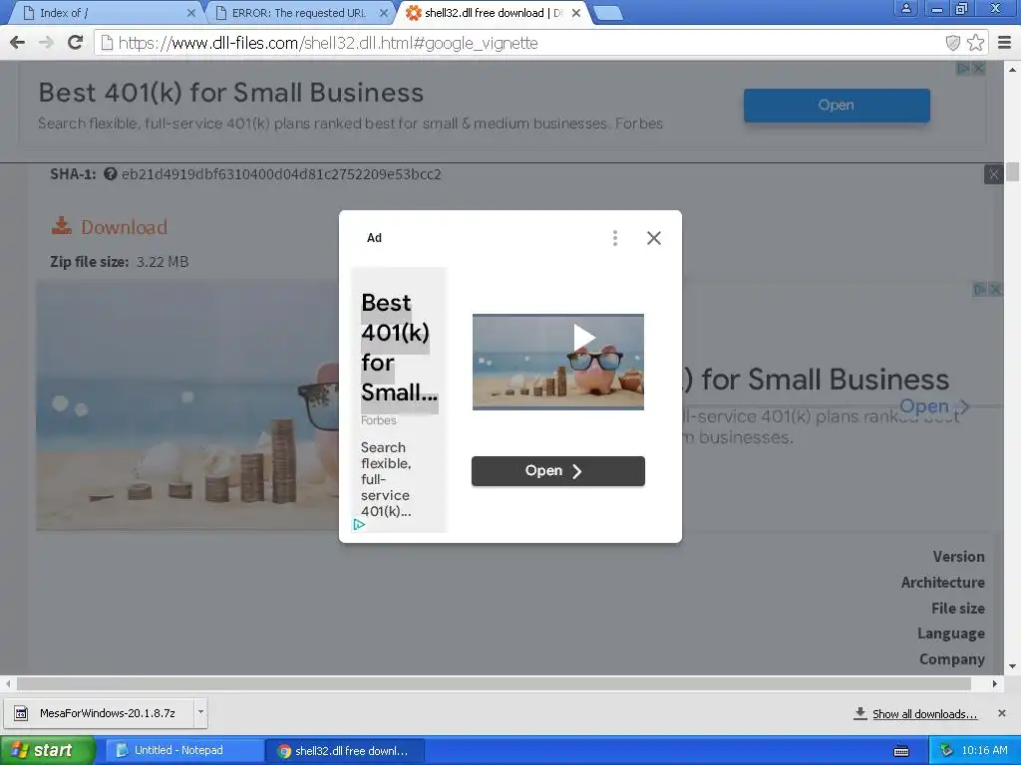
Task: Switch to the 'ERROR: The requested URL' tab
Action: (298, 13)
